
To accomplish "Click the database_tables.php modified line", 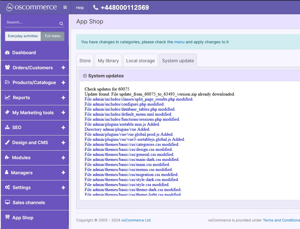I will pos(130,109).
